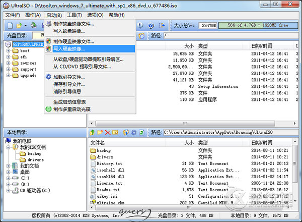The image size is (302, 222).
Task: Select the uikey.ini file row
Action: [x=190, y=196]
